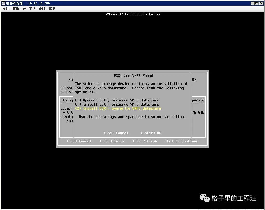Click the '* ATA' storage device row
This screenshot has width=265, height=210.
pos(68,113)
